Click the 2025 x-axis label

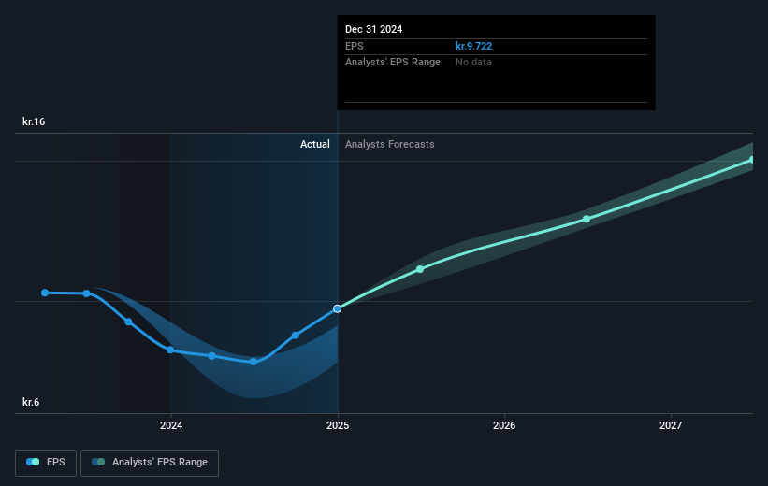pyautogui.click(x=338, y=425)
